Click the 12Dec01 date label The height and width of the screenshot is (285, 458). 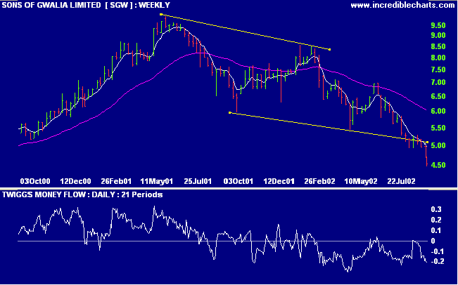tap(279, 181)
